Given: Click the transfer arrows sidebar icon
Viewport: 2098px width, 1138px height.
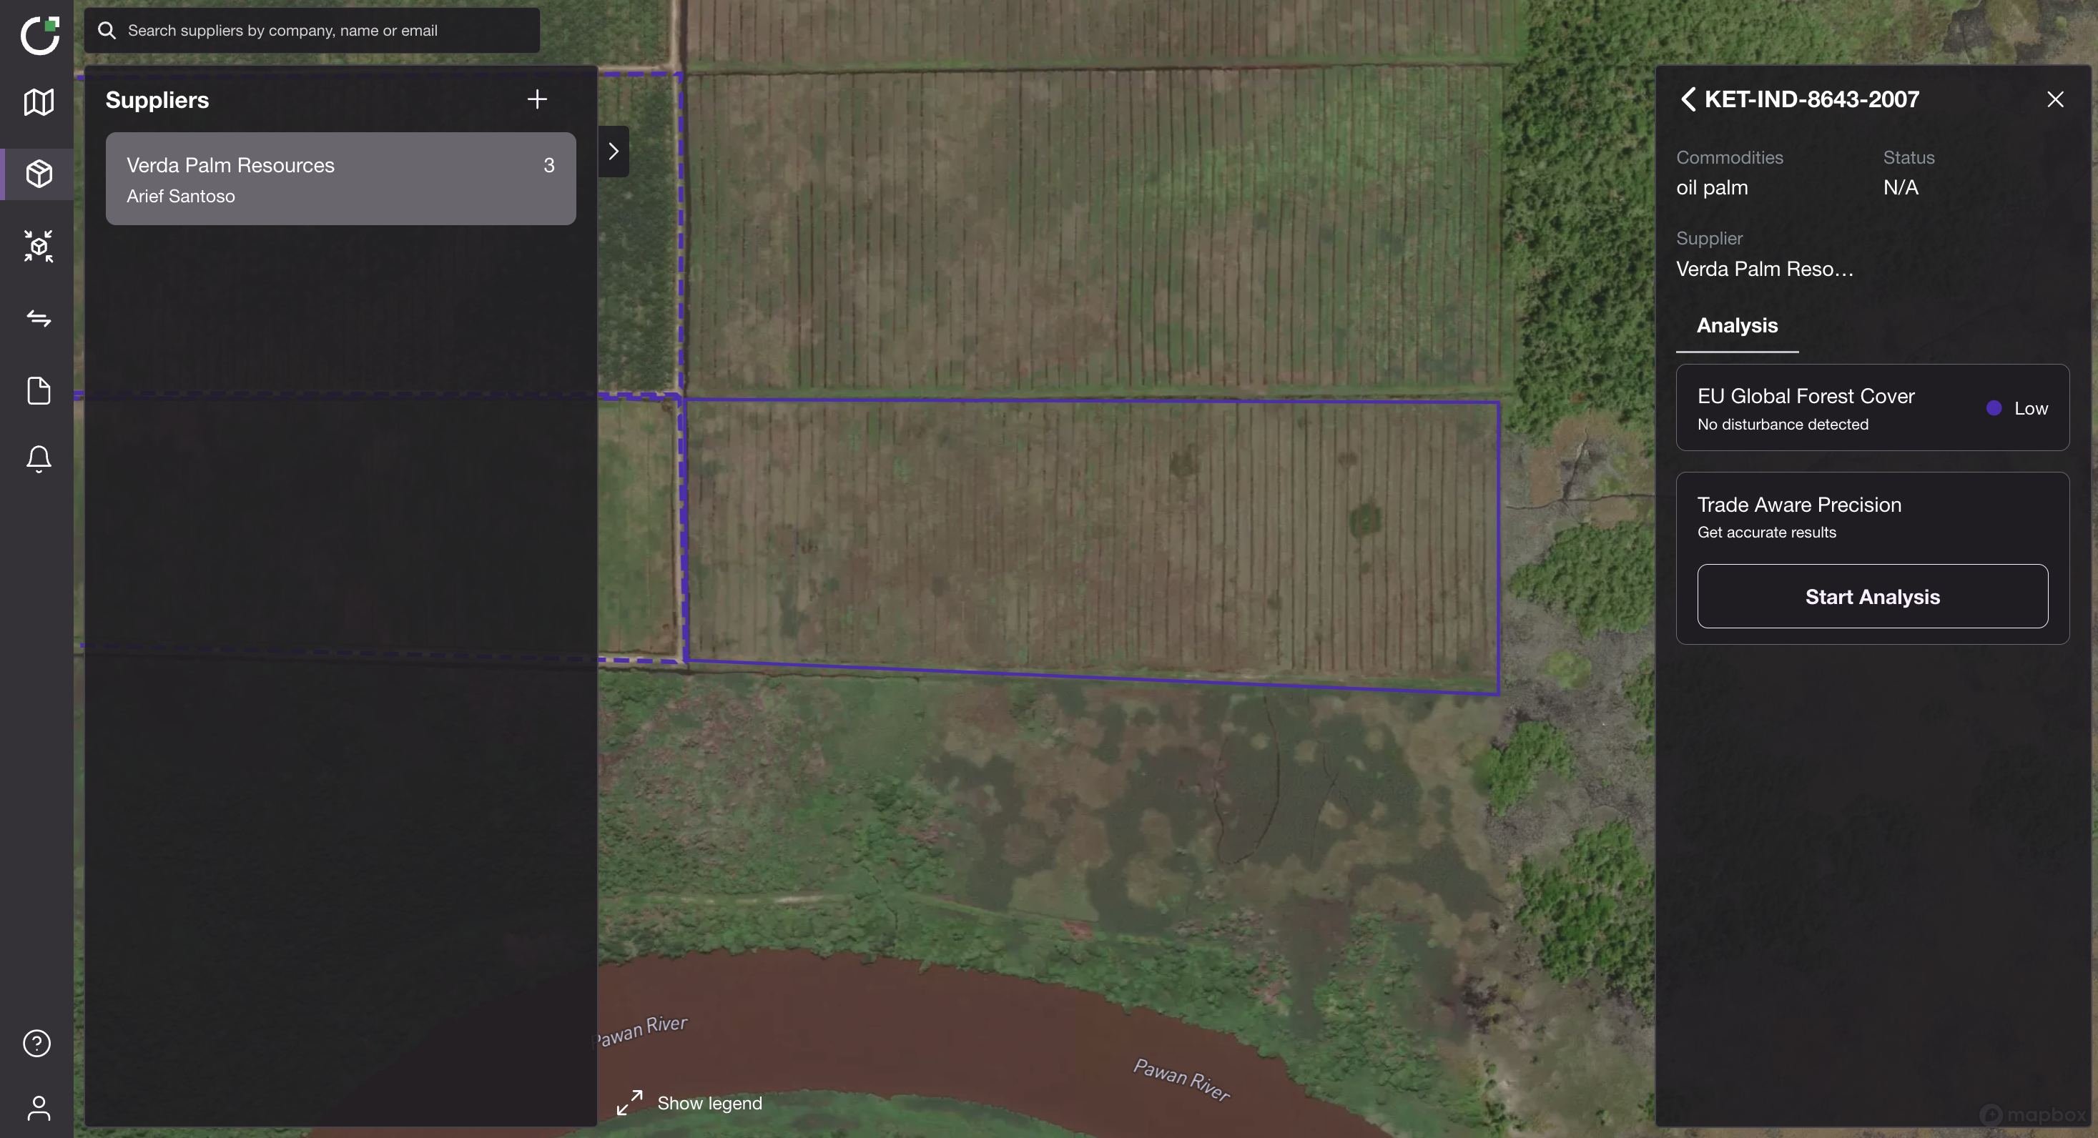Looking at the screenshot, I should pyautogui.click(x=39, y=318).
